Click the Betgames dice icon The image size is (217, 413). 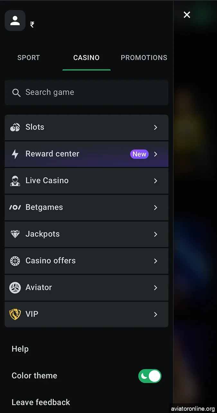tap(15, 207)
